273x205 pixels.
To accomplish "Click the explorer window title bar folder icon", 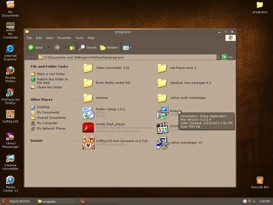I will [27, 32].
